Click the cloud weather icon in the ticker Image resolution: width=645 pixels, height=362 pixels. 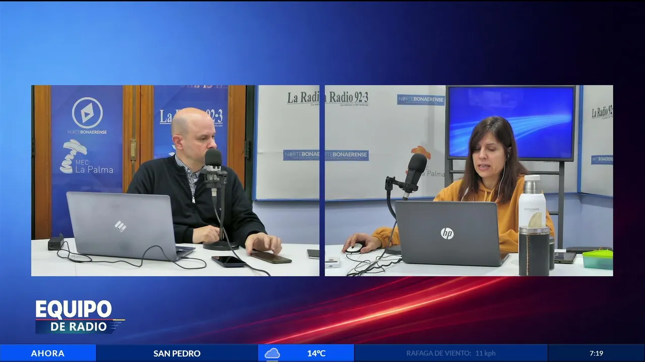[272, 353]
